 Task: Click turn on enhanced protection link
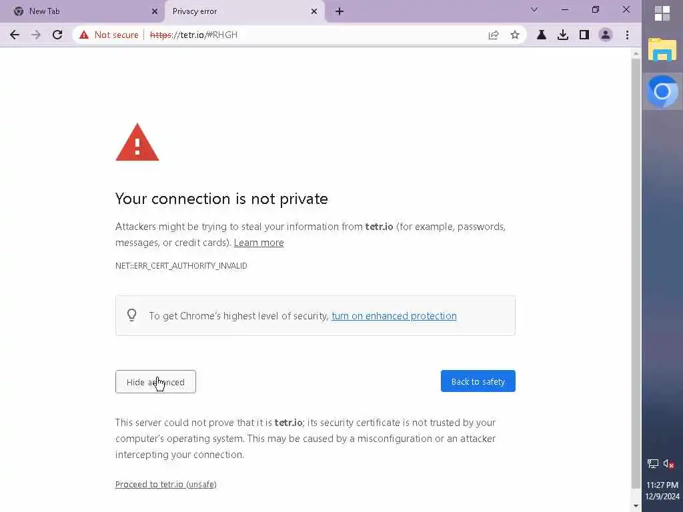(394, 316)
